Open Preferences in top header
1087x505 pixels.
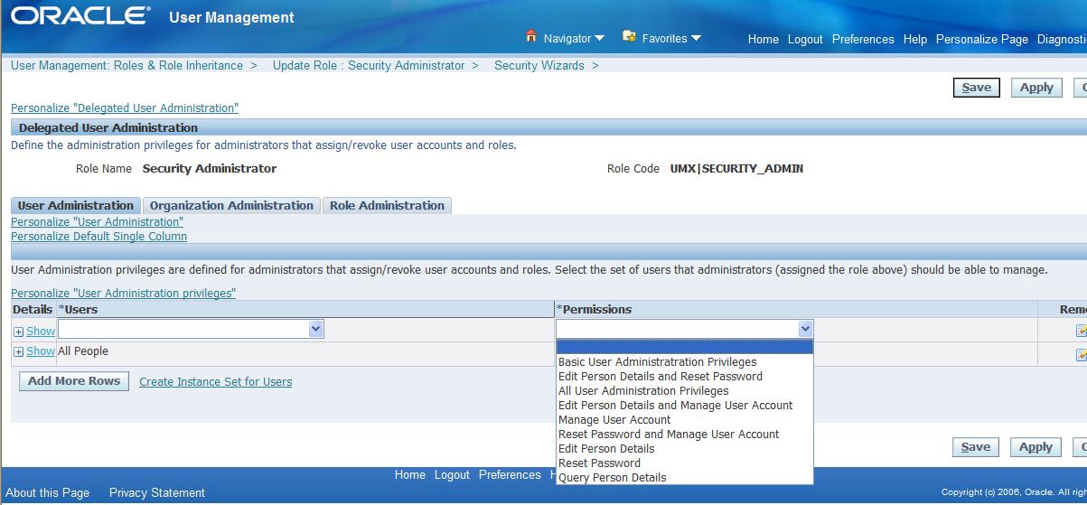click(x=863, y=39)
